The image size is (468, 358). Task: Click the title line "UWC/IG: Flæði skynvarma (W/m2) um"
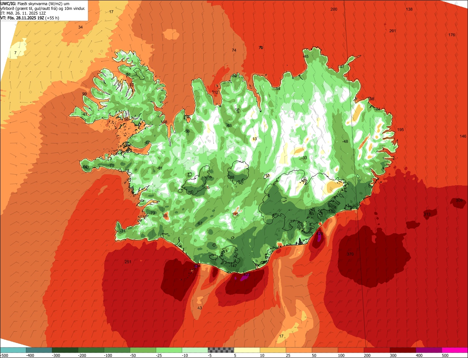click(x=35, y=3)
